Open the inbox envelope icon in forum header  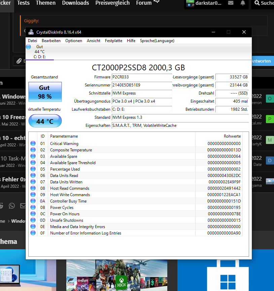pyautogui.click(x=231, y=3)
